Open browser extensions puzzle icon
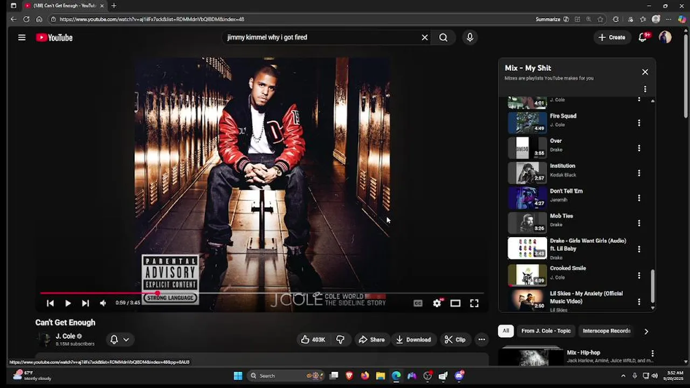690x388 pixels. (x=616, y=19)
